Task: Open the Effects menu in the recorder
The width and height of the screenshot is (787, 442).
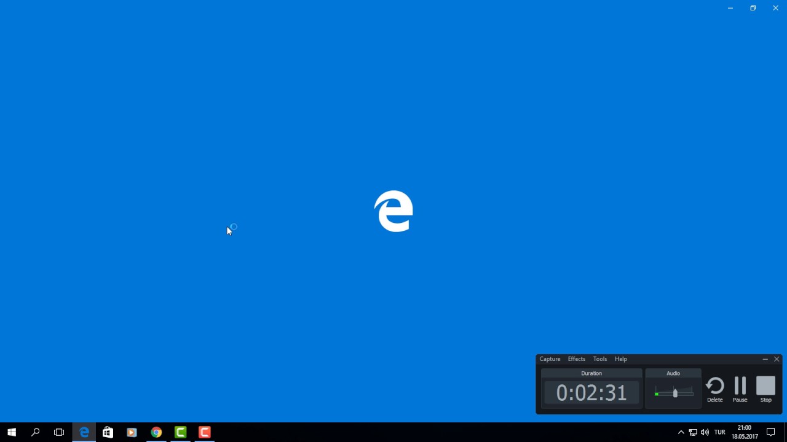Action: [x=576, y=359]
